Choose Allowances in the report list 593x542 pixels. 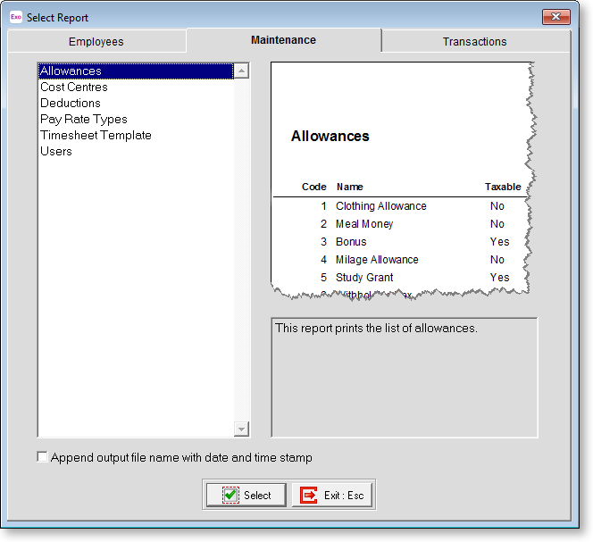pos(71,71)
